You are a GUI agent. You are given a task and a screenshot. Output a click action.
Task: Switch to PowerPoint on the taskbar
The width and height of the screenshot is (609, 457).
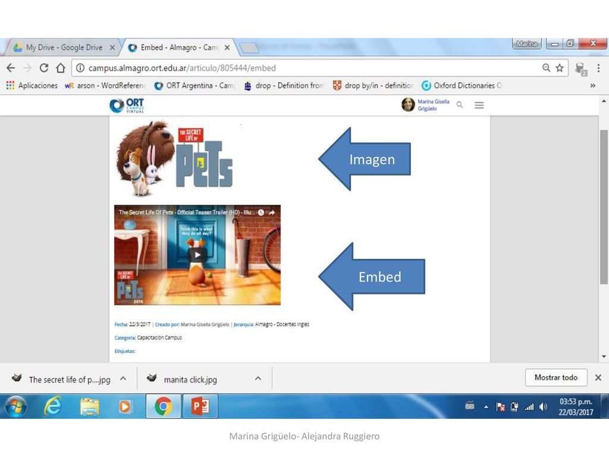[x=200, y=406]
